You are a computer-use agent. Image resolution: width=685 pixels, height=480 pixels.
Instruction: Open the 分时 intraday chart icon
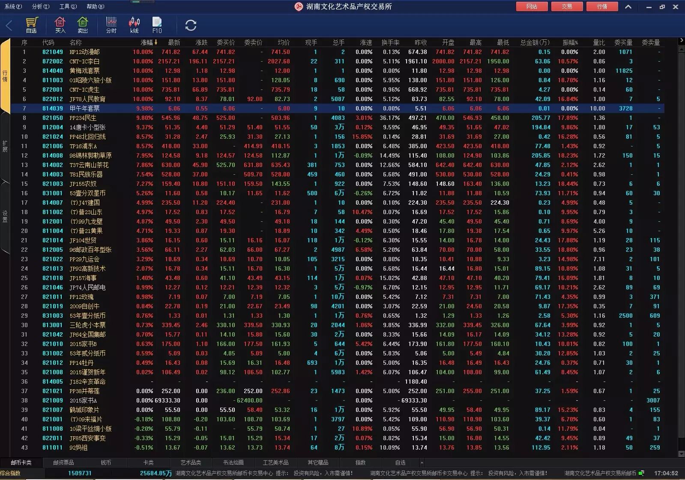point(111,25)
